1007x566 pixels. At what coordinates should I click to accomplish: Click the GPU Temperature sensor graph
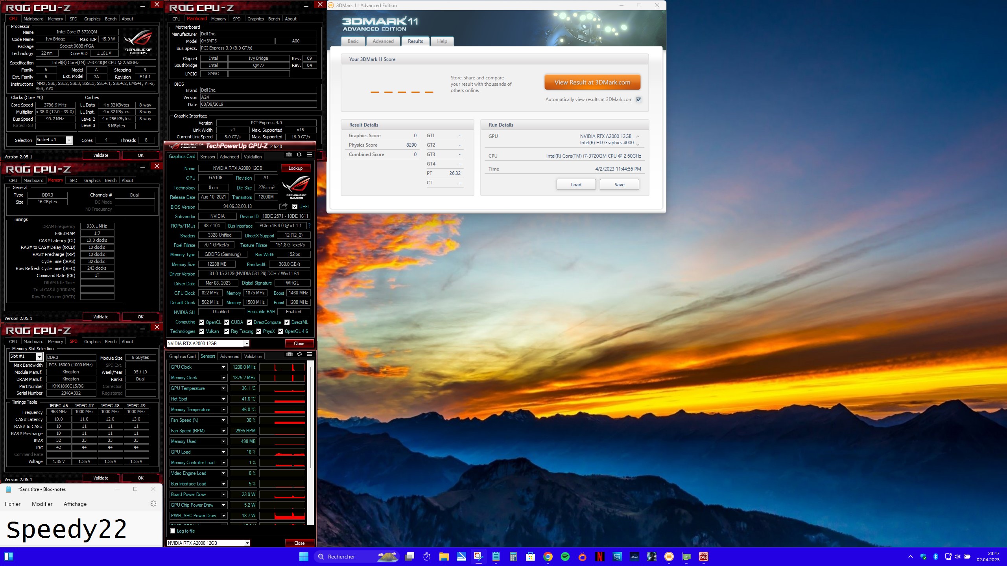pos(282,388)
